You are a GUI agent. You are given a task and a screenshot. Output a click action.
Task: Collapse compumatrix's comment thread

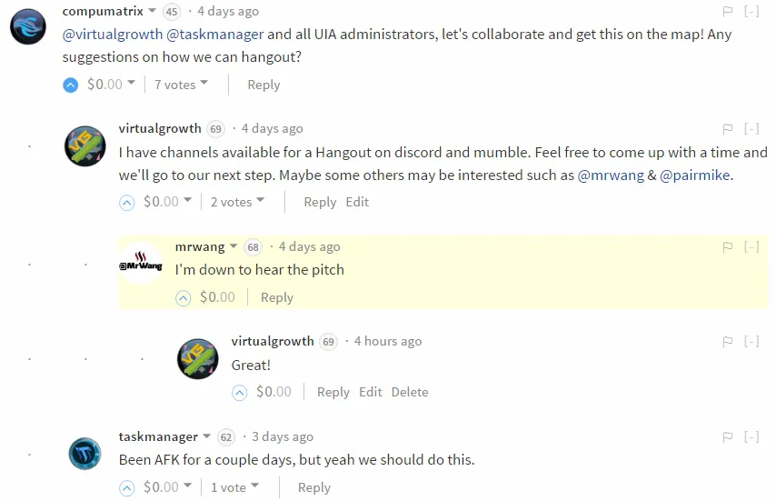tap(751, 12)
